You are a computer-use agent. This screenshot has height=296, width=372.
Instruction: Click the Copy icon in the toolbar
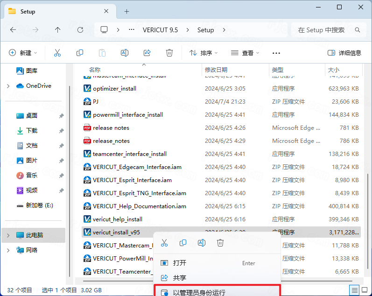point(80,53)
